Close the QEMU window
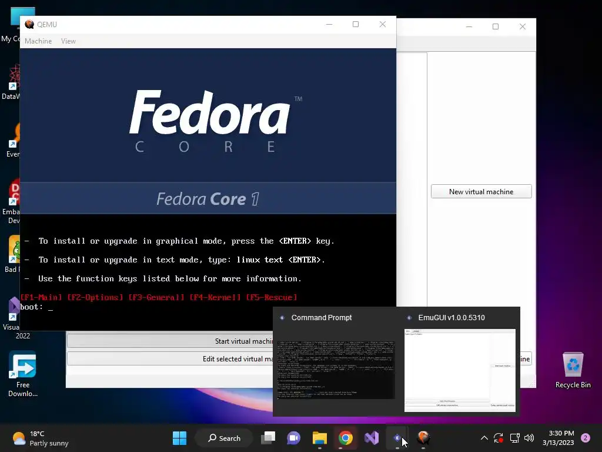Image resolution: width=602 pixels, height=452 pixels. click(x=382, y=24)
